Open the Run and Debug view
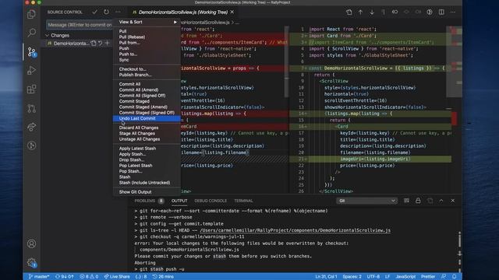Screen dimensions: 499x280 click(31, 71)
